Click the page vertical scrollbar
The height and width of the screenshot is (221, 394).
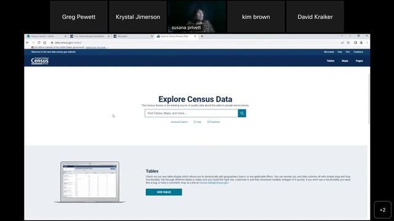[369, 99]
